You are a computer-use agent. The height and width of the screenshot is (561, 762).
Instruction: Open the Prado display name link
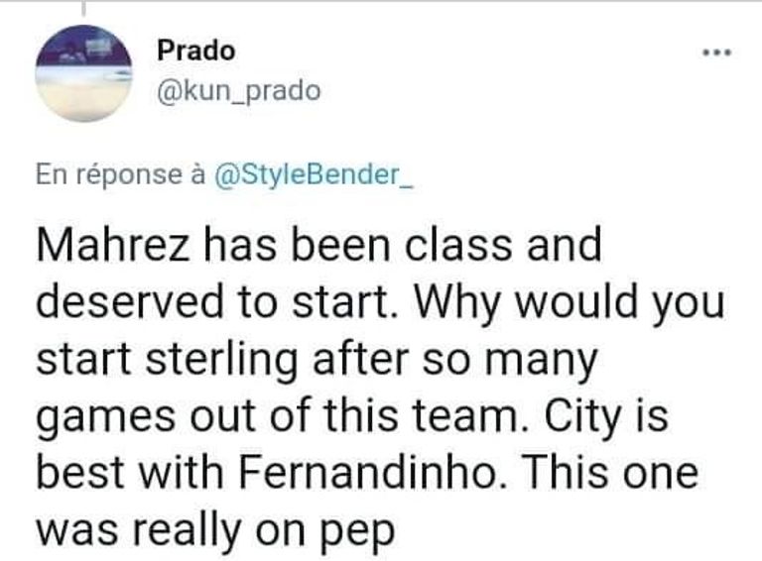(x=195, y=52)
